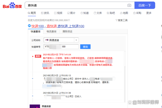Go to the 图片 tab
Image resolution: width=162 pixels, height=108 pixels.
[x=71, y=13]
